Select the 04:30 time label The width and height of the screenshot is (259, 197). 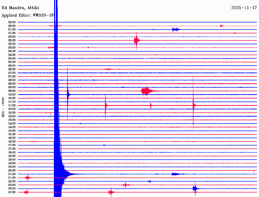(x=12, y=55)
